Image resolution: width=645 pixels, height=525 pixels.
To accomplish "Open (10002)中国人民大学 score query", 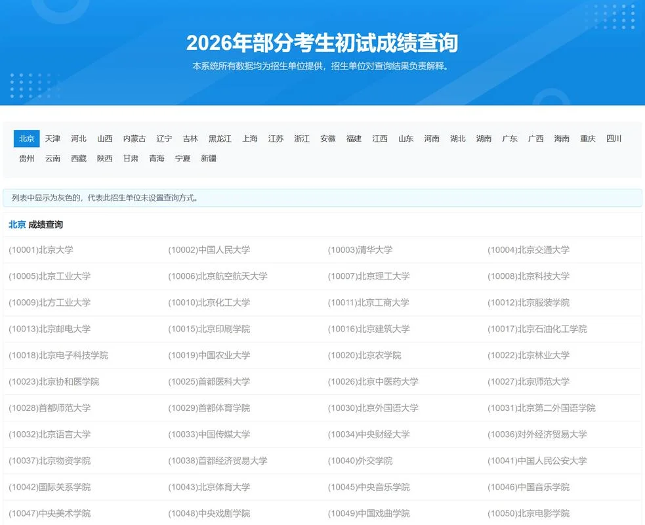I will coord(209,250).
